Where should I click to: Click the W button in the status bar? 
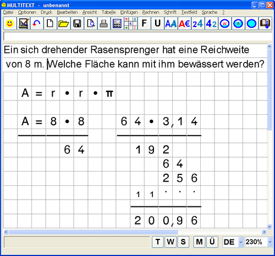pyautogui.click(x=170, y=242)
